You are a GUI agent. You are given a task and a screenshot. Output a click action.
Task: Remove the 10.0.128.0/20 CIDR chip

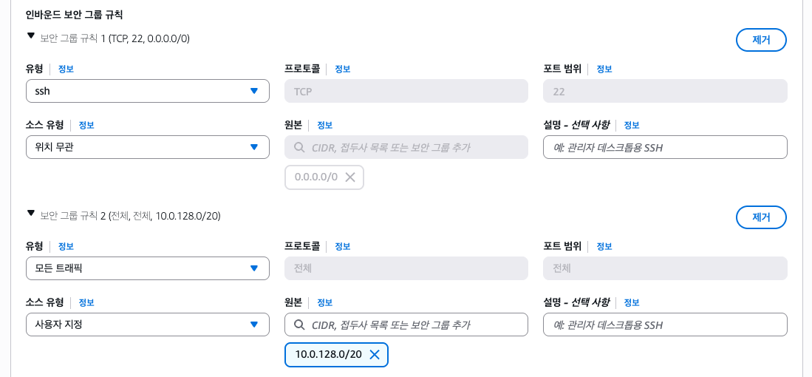pyautogui.click(x=375, y=355)
